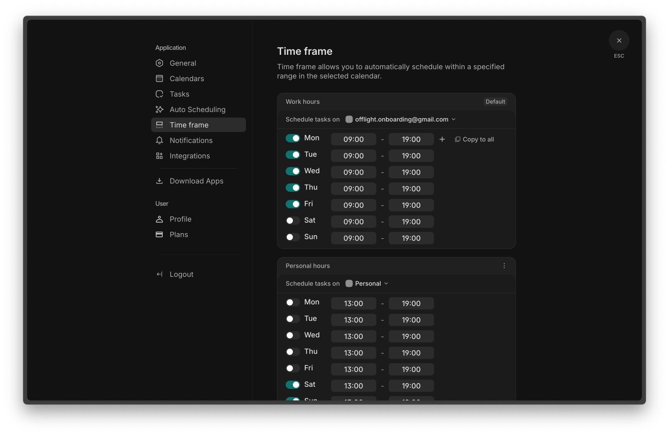Open Saturday personal end time picker
The image size is (669, 435).
(411, 386)
